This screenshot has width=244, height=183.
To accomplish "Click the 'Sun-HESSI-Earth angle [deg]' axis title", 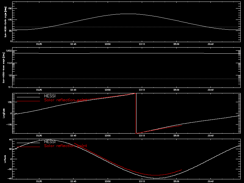I will pos(5,22).
